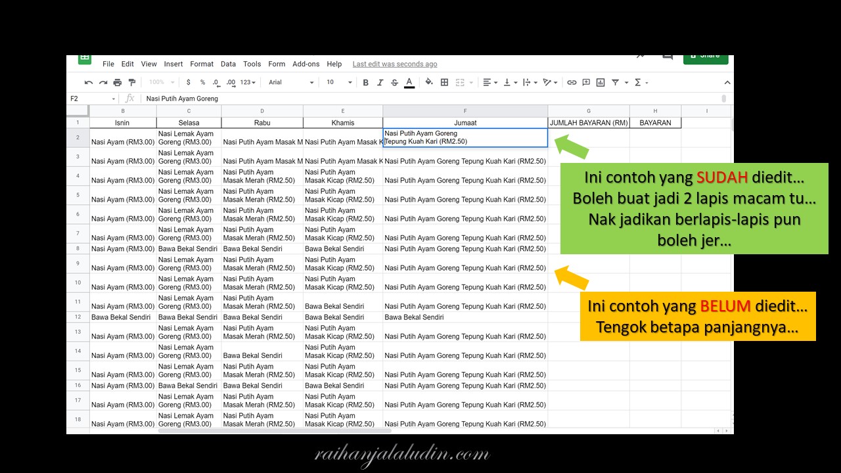Click 'Bawa Bekal Sendiri' in row 14 Rabu
Image resolution: width=841 pixels, height=473 pixels.
tap(253, 355)
